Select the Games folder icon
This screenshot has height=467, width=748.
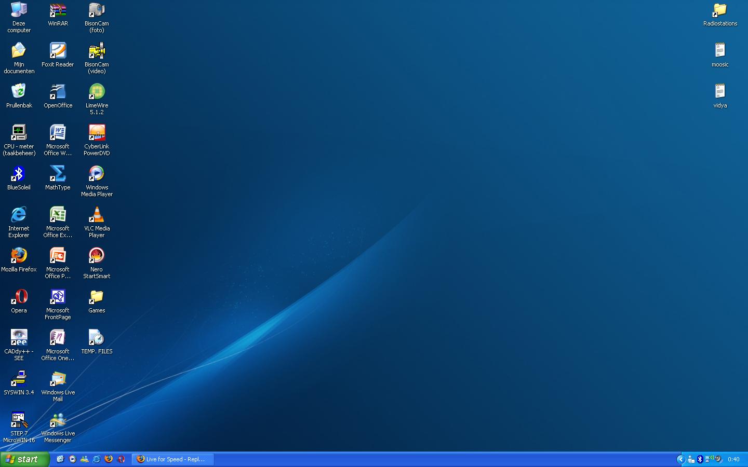97,301
